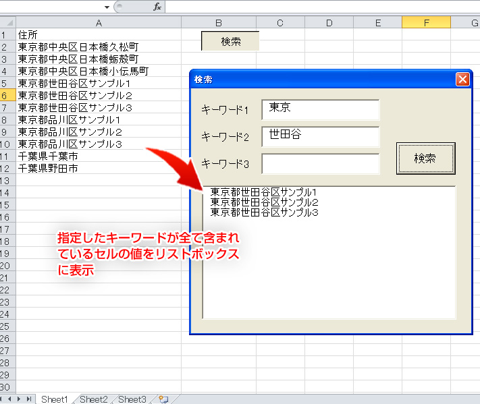
Task: Click the 検索 button on the worksheet
Action: [230, 41]
